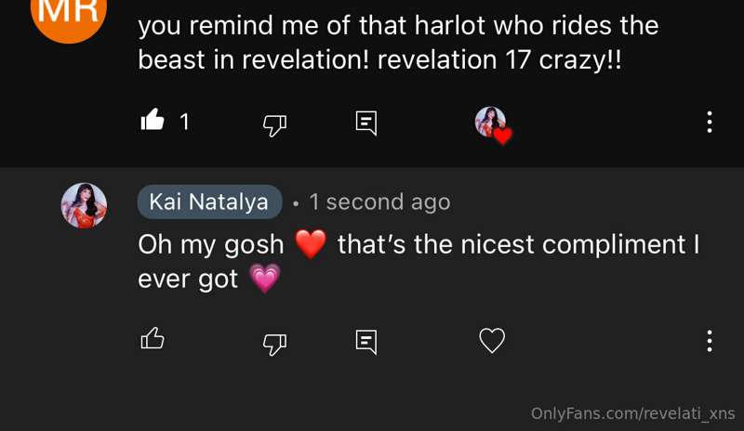The width and height of the screenshot is (744, 431).
Task: Click the "nicest compliment I ever got" reply text
Action: coord(517,244)
